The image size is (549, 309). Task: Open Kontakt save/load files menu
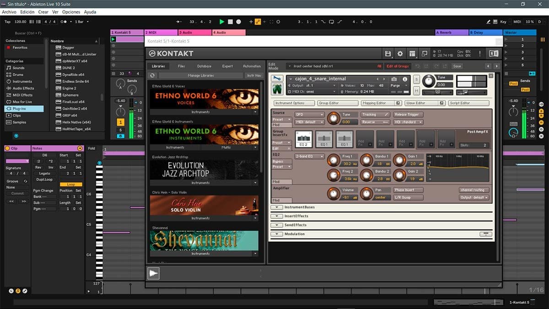388,54
